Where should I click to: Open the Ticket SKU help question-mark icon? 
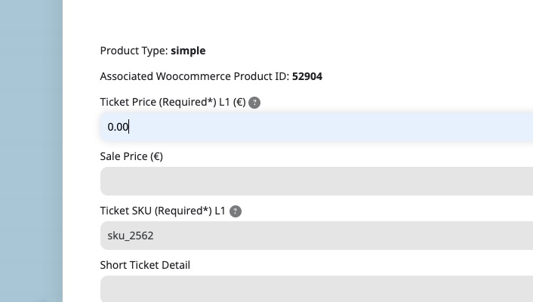[x=236, y=211]
